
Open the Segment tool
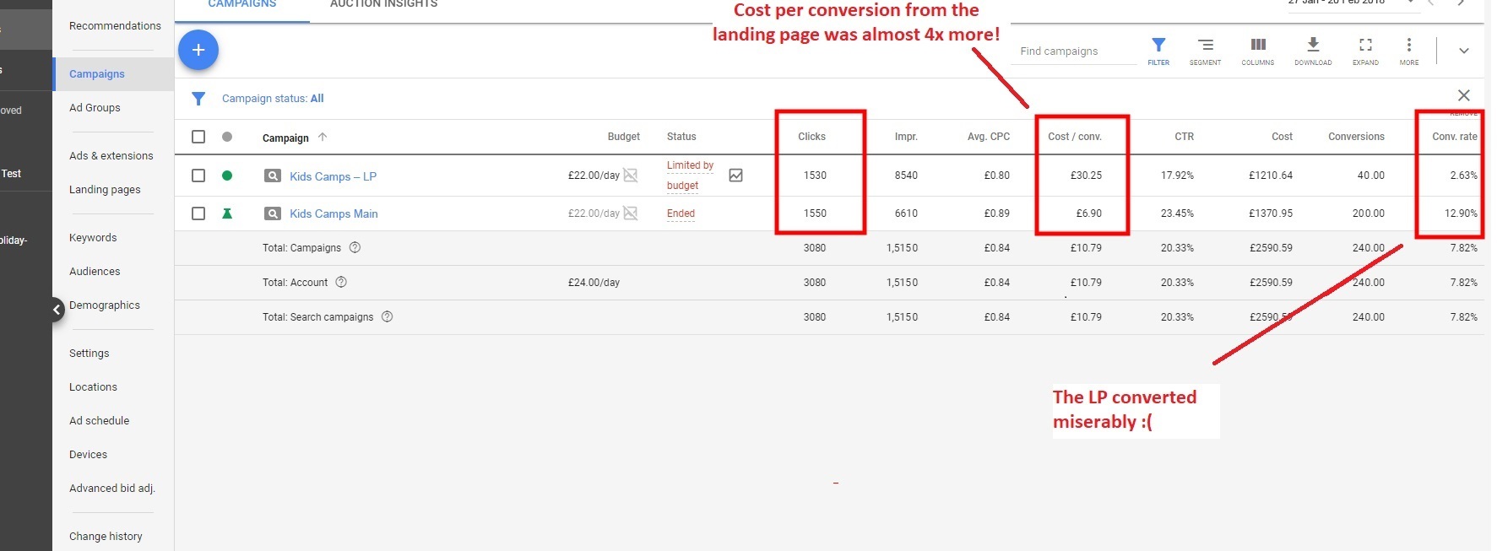(x=1205, y=50)
